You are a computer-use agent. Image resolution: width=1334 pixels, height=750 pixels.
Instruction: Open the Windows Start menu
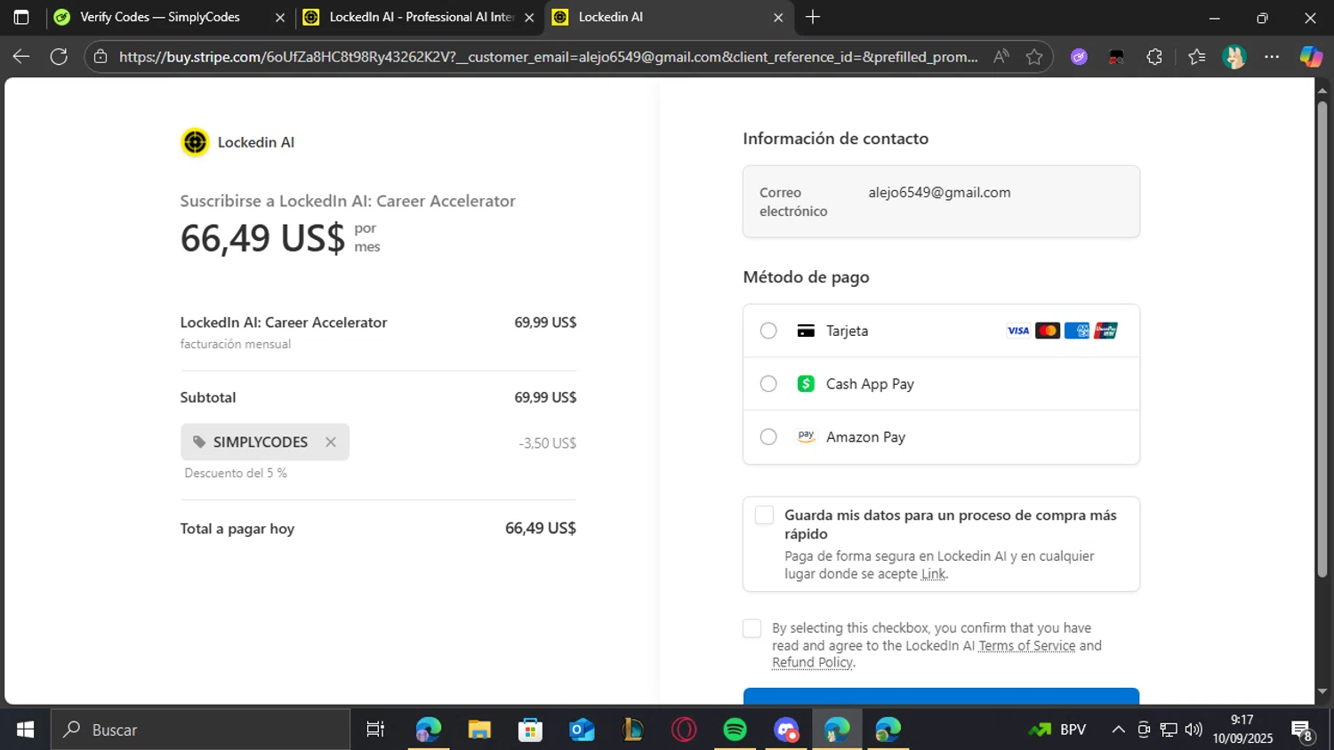25,730
